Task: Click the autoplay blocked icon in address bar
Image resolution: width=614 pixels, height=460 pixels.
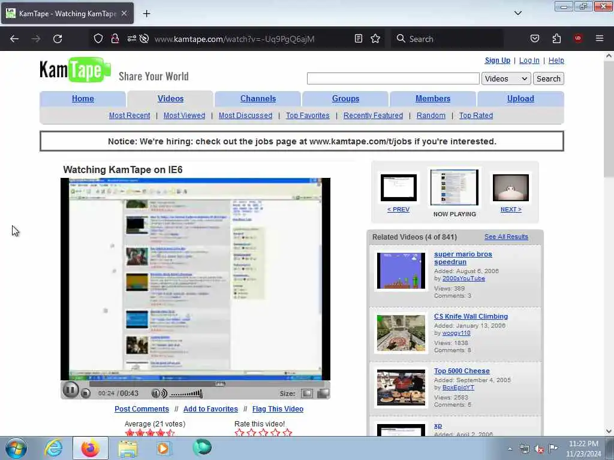Action: [x=144, y=38]
